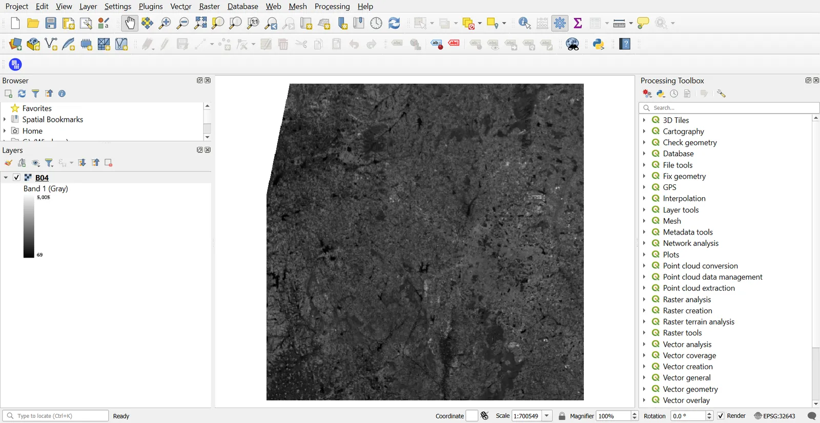The image size is (820, 423).
Task: Click the Type to locate field
Action: coord(55,416)
